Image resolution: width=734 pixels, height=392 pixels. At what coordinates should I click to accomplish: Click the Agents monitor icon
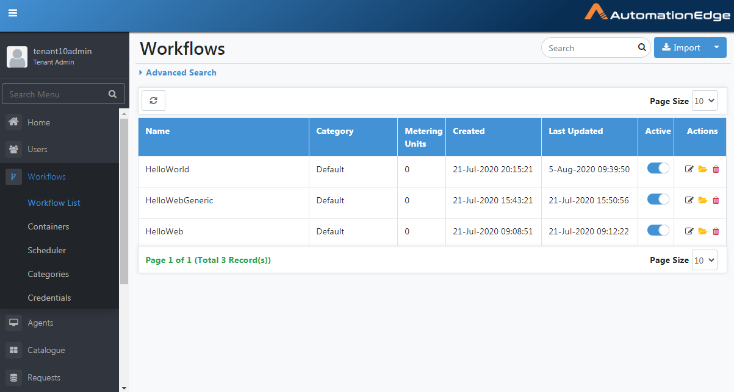(x=14, y=323)
